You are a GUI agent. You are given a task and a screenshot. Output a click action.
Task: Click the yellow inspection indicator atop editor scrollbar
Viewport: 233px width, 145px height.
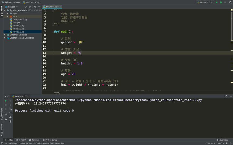click(231, 10)
